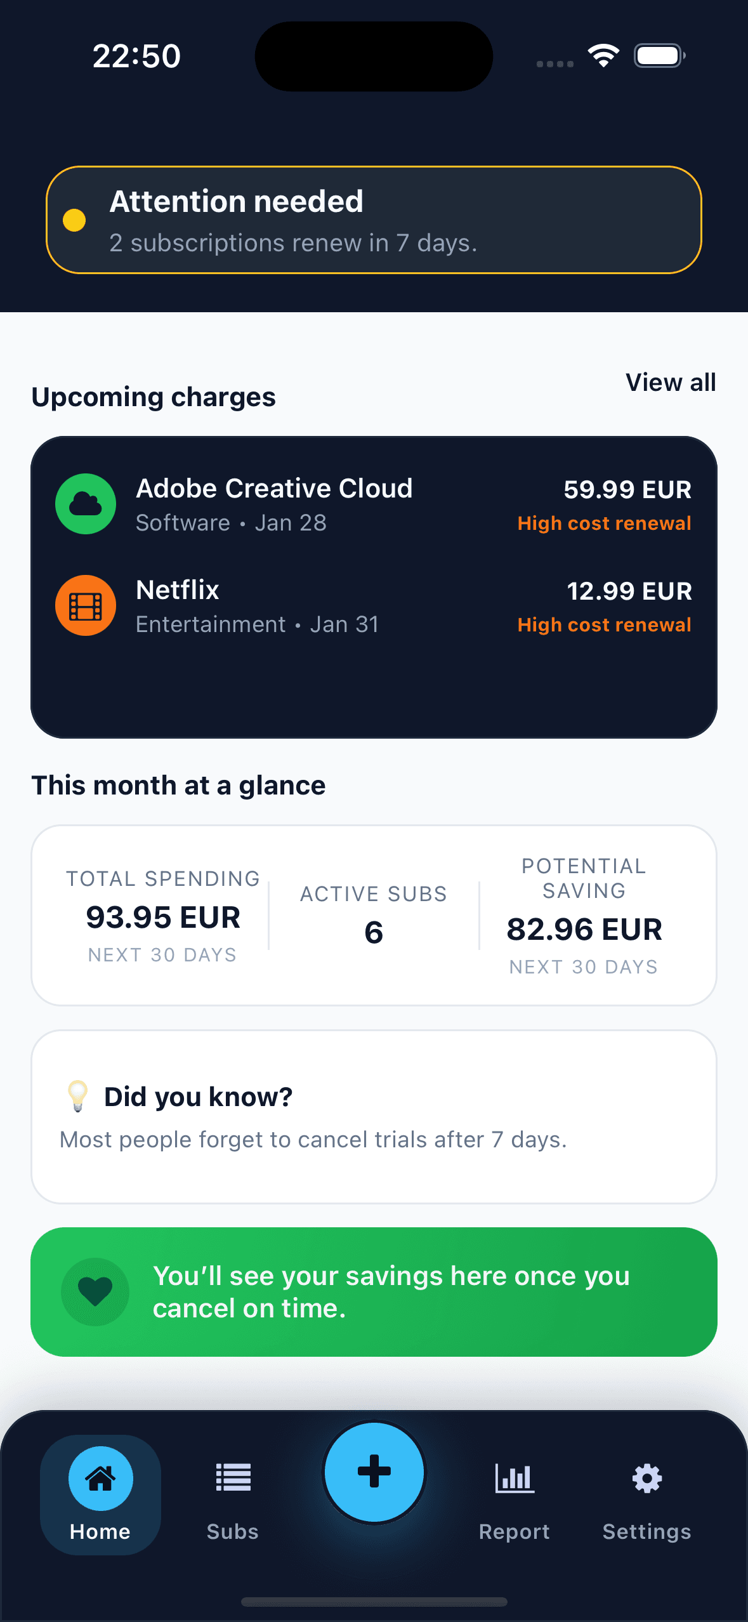Tap the lightbulb tip icon
The height and width of the screenshot is (1622, 748).
pyautogui.click(x=77, y=1096)
